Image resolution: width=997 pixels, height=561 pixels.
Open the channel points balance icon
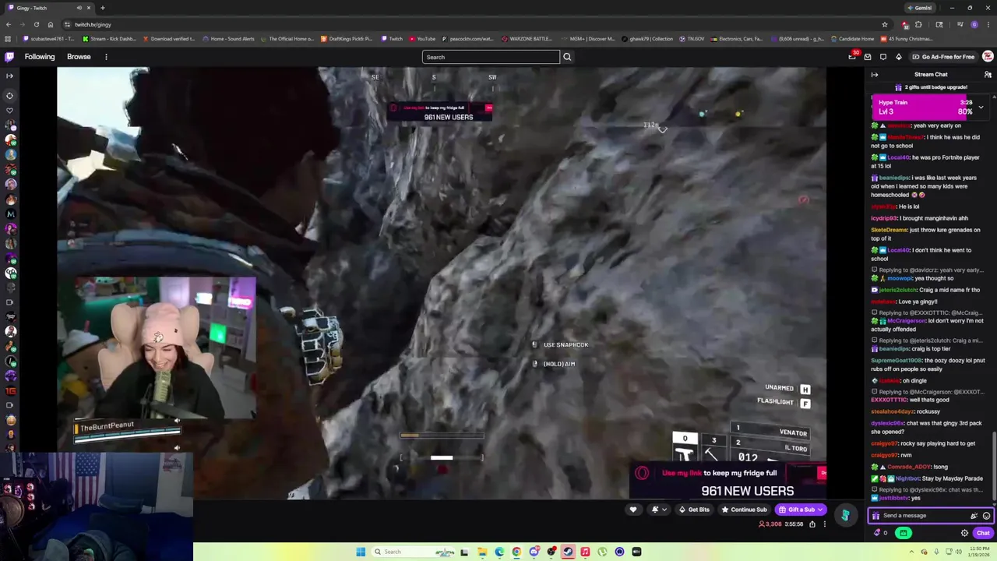point(881,533)
